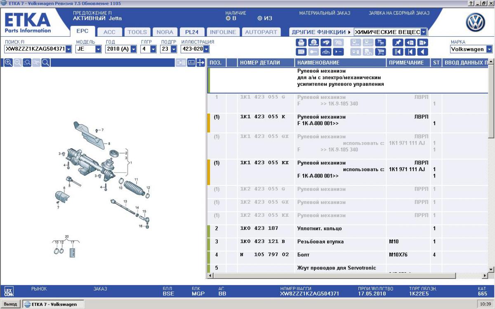Select the 'ИЗ' availability radio button
The width and height of the screenshot is (495, 309).
point(260,18)
